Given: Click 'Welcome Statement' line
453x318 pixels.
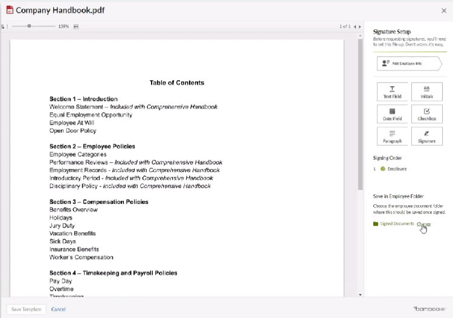Looking at the screenshot, I should coord(133,107).
